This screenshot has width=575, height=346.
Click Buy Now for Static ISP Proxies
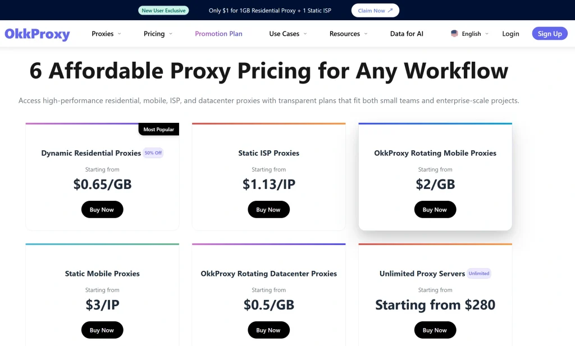(268, 209)
